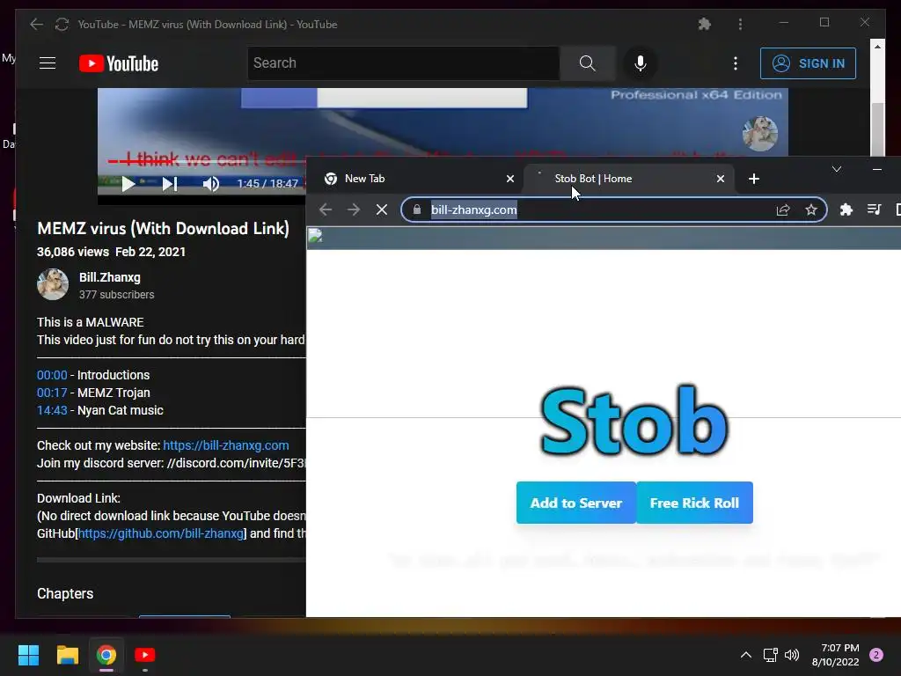Open Chrome extensions puzzle icon
Image resolution: width=901 pixels, height=676 pixels.
(x=846, y=209)
